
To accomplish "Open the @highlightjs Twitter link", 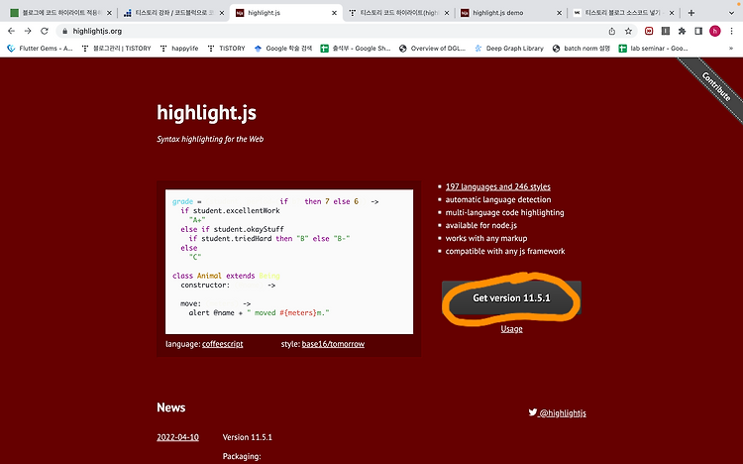I will click(557, 412).
